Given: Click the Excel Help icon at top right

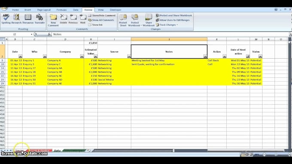Looking at the screenshot, I should click(276, 10).
